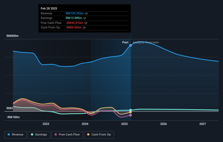Click the Past label on chart
Image resolution: width=223 pixels, height=142 pixels.
[125, 42]
